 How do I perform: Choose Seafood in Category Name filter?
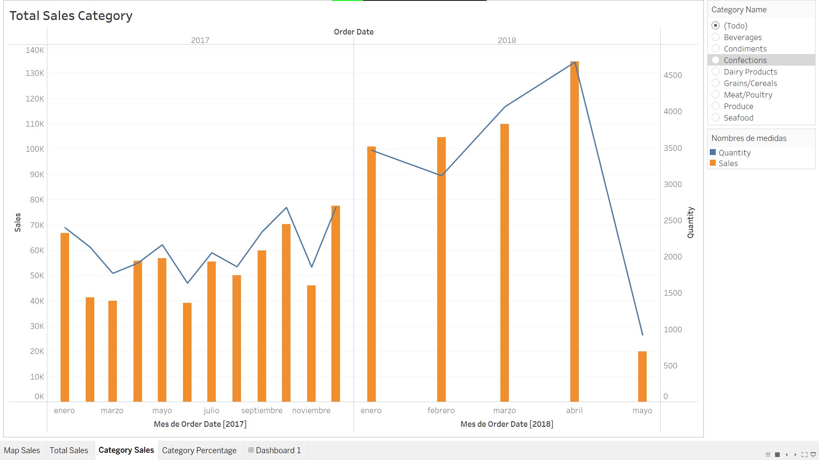(716, 118)
